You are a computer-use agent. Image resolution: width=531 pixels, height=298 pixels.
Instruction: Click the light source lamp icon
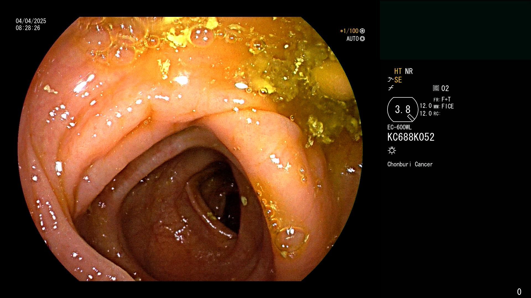(x=392, y=150)
